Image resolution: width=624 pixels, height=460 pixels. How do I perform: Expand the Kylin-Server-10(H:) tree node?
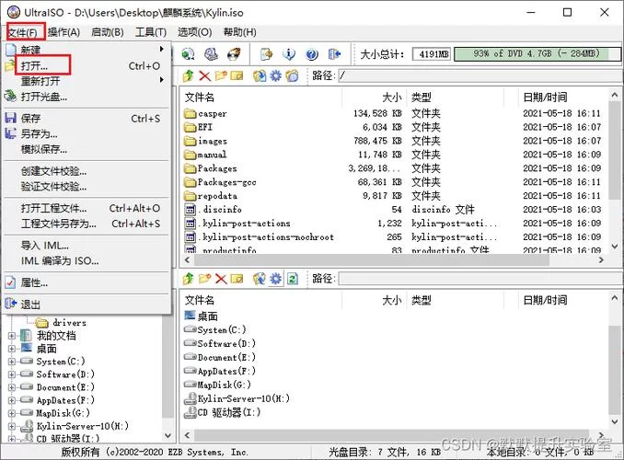[x=12, y=426]
